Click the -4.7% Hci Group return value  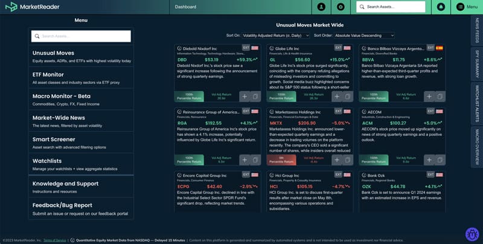click(x=338, y=187)
